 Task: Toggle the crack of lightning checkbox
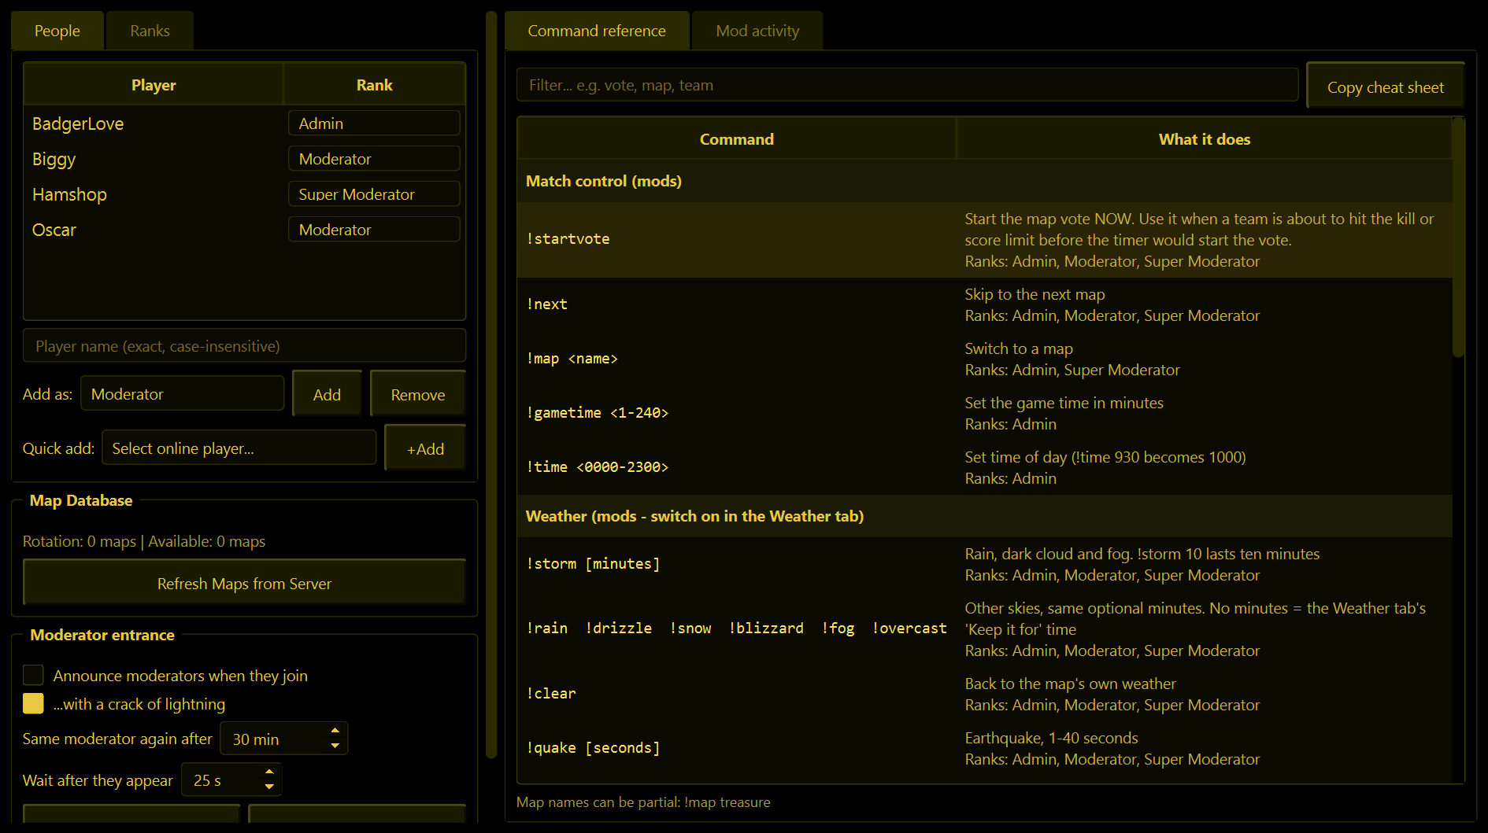33,703
